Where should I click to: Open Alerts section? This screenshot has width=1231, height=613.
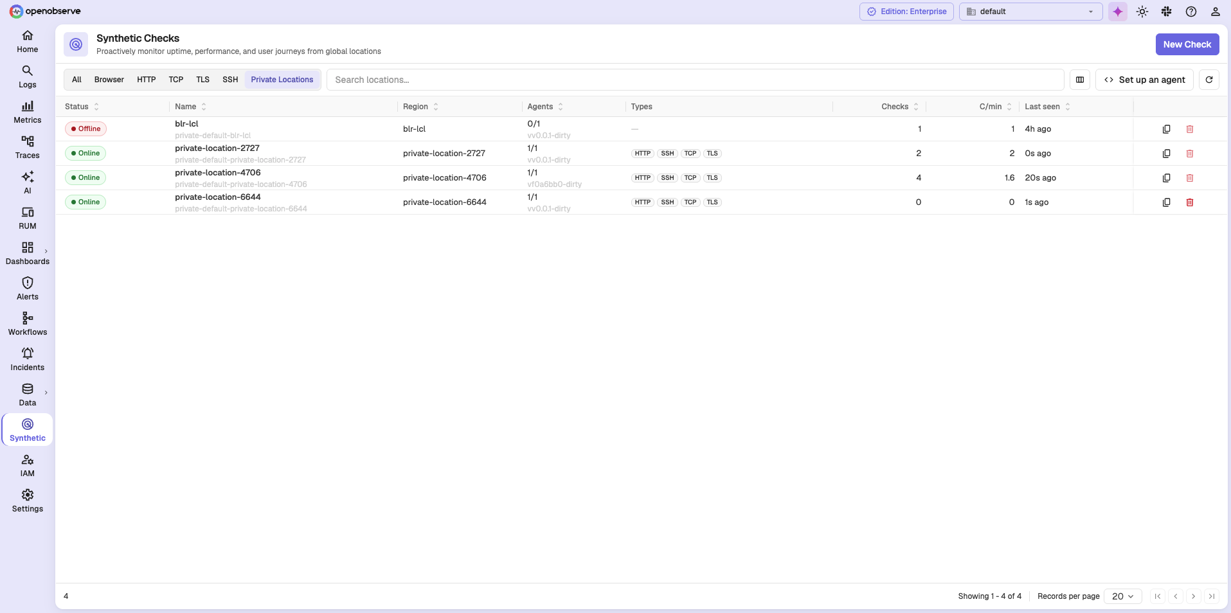(x=28, y=289)
